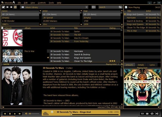This screenshot has height=117, width=162.
Task: Click the Artist list scroll down arrow
Action: [81, 25]
